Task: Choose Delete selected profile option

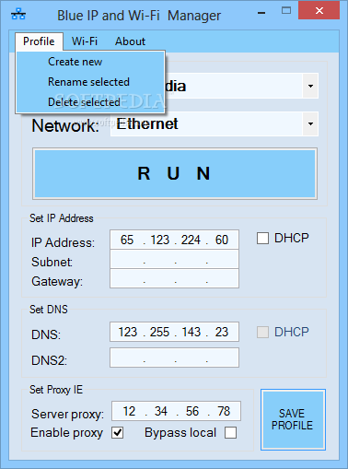Action: point(90,102)
